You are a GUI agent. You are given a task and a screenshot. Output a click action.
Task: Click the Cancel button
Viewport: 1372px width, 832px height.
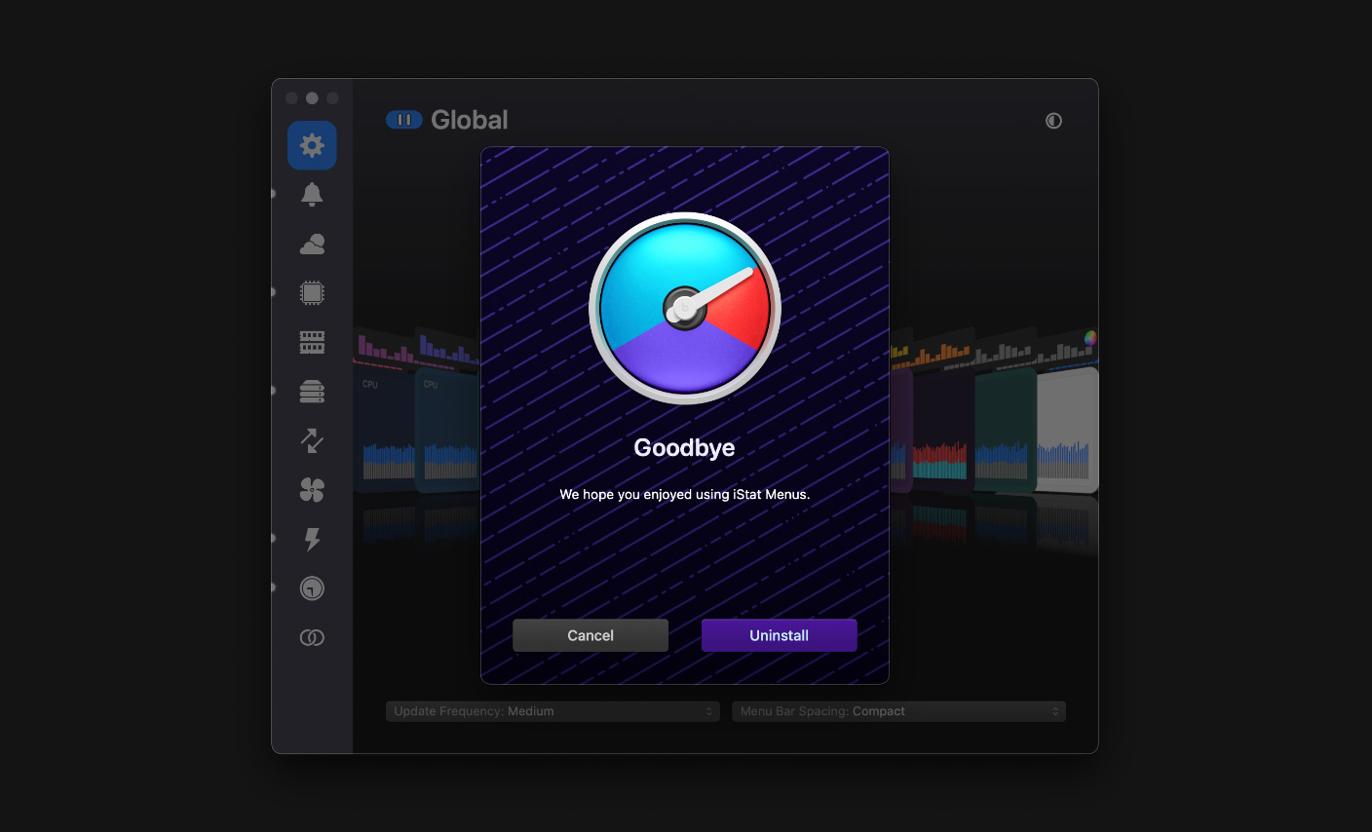tap(591, 635)
